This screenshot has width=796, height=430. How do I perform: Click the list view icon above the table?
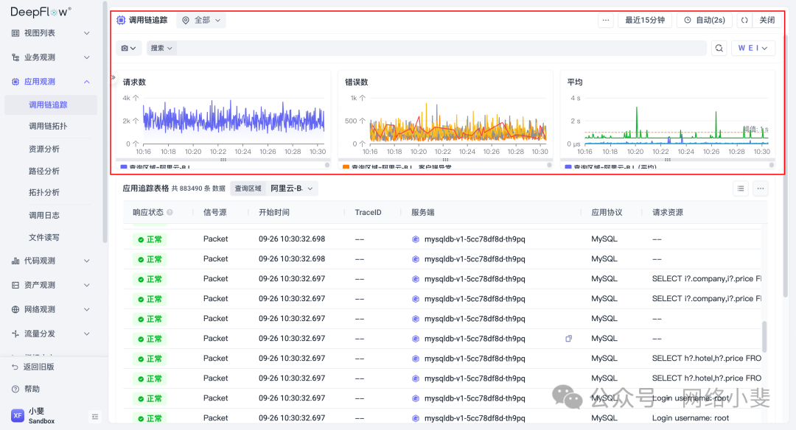click(x=741, y=188)
